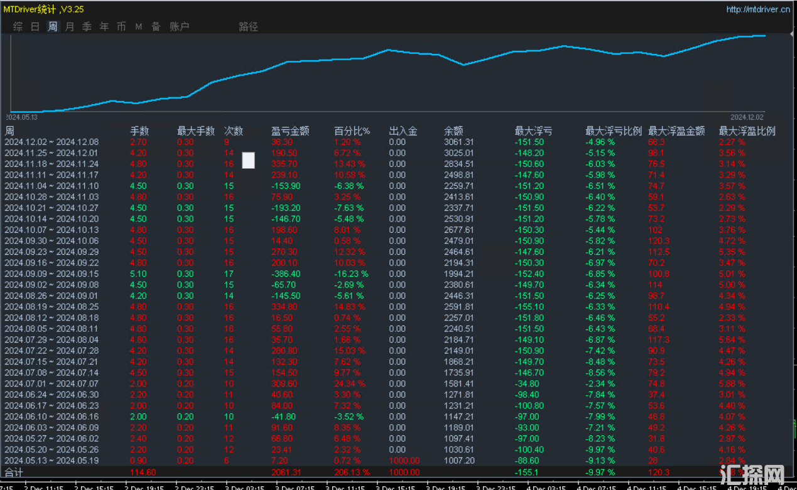
Task: Click the 余额 balance column header
Action: pos(453,131)
